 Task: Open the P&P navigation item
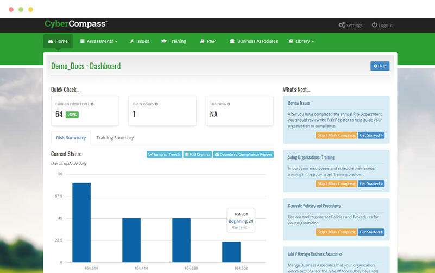click(x=208, y=41)
